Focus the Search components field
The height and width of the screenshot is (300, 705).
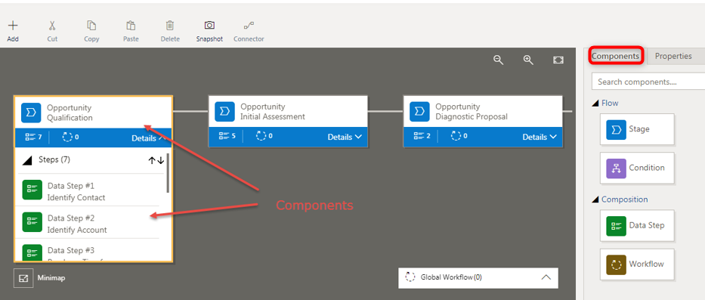pyautogui.click(x=648, y=82)
